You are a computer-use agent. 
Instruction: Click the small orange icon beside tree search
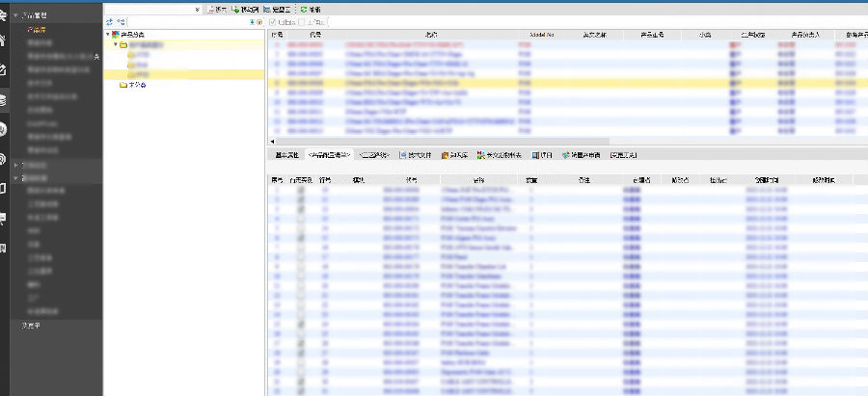pos(259,22)
